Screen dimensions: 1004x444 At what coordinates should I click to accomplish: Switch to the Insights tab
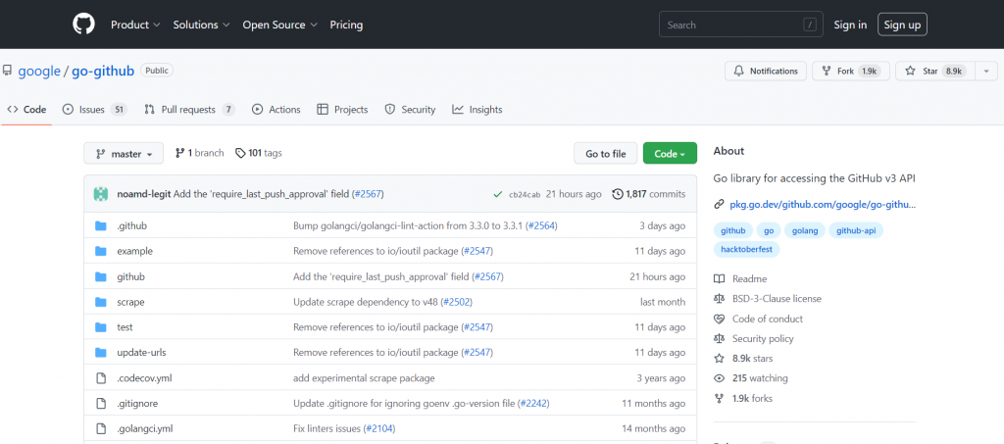point(477,110)
